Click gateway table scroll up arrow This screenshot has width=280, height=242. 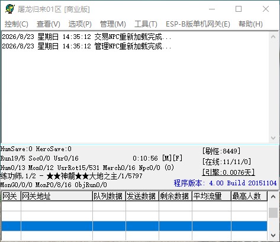pyautogui.click(x=273, y=197)
